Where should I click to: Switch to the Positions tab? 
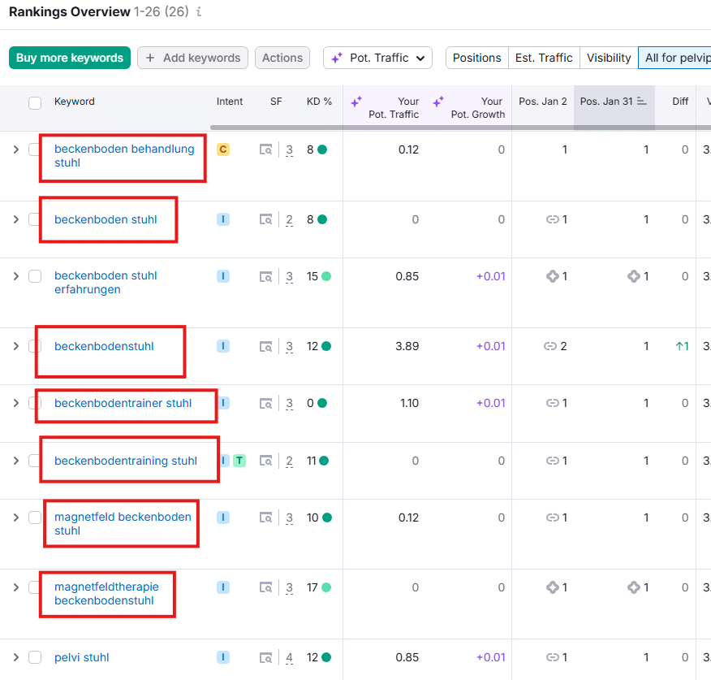477,58
